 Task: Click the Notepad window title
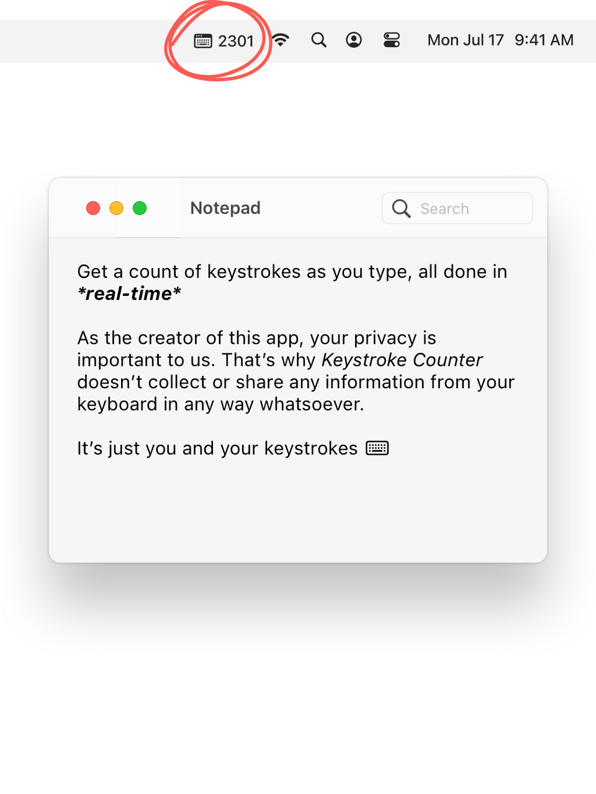(225, 208)
